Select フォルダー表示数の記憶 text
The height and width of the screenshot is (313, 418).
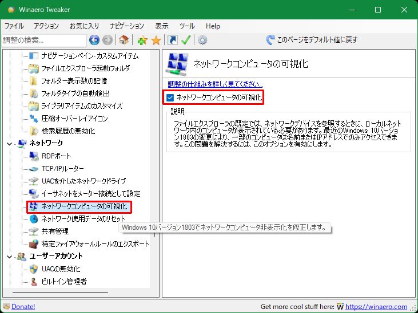point(74,81)
